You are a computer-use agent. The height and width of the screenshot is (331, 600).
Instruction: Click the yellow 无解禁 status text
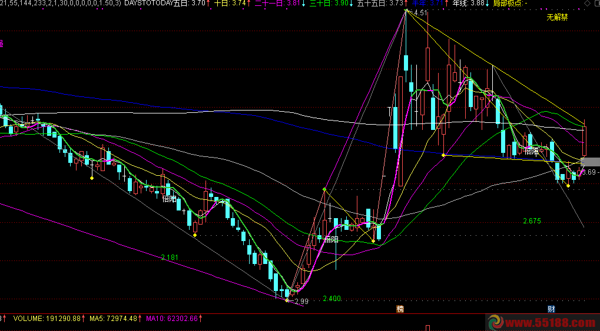[557, 17]
